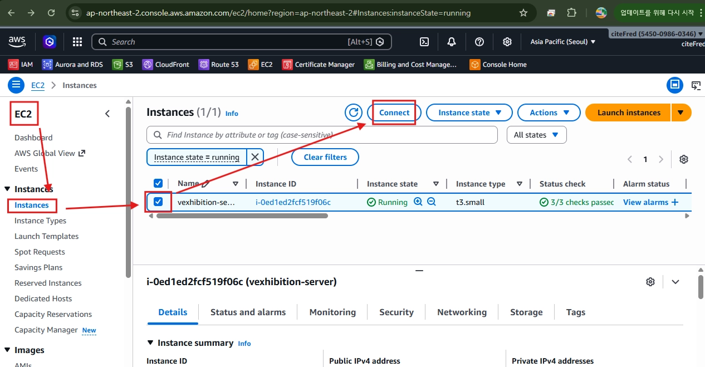
Task: Open instances table preferences gear
Action: click(684, 159)
